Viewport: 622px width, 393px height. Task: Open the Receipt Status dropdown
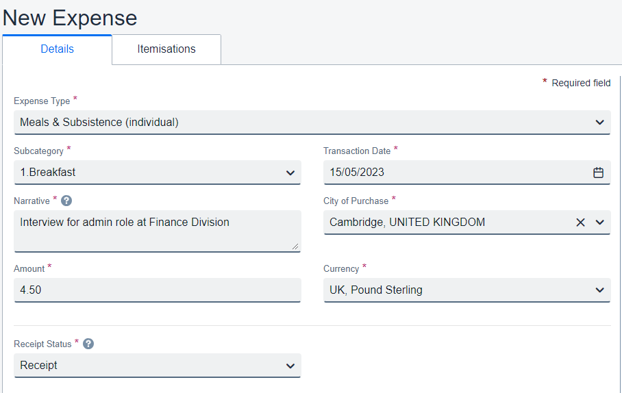157,366
